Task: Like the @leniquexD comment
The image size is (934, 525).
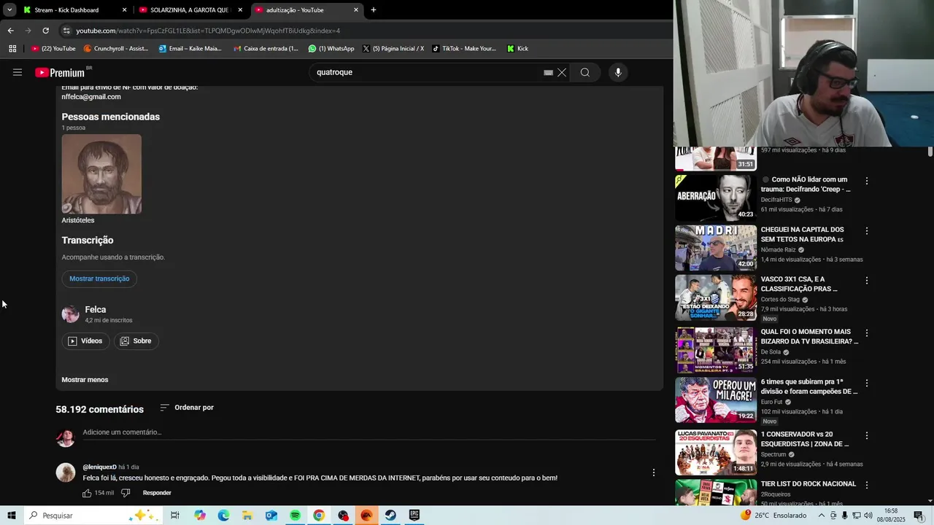Action: tap(87, 493)
